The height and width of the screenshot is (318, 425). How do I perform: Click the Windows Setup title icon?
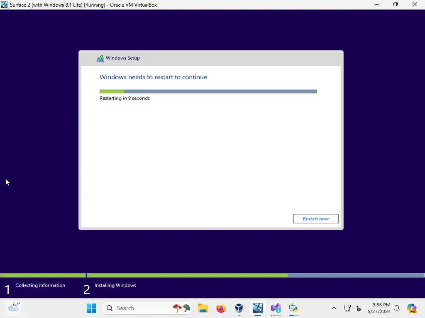(x=100, y=58)
